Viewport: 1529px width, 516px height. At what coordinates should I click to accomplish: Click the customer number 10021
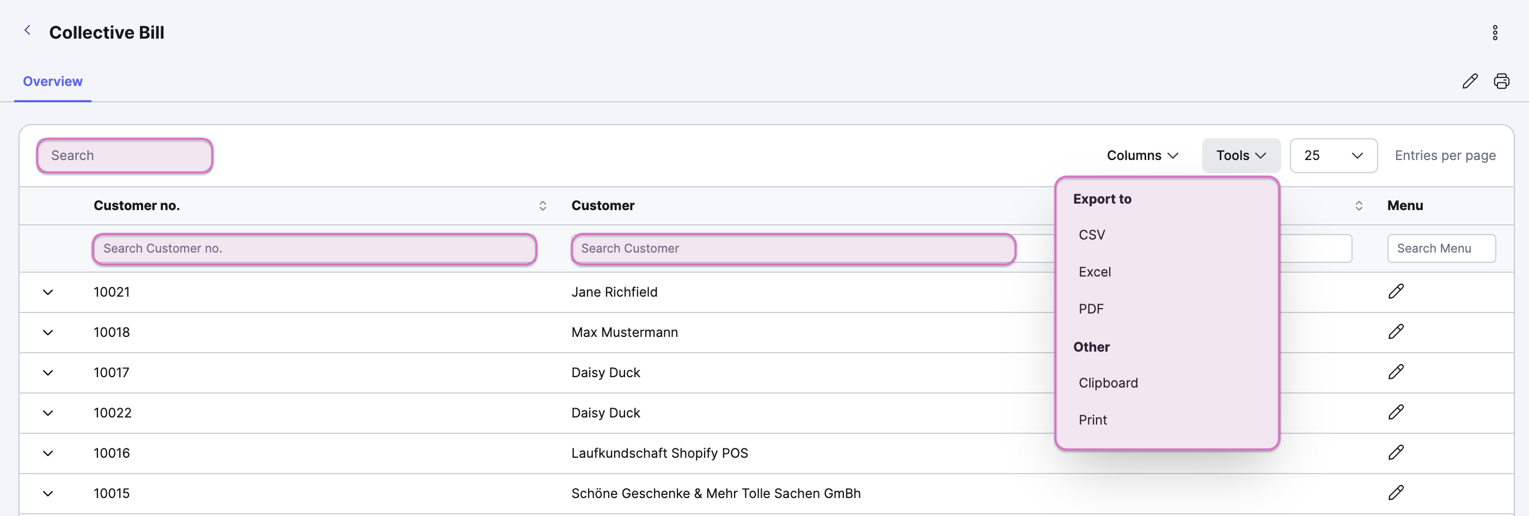coord(112,292)
